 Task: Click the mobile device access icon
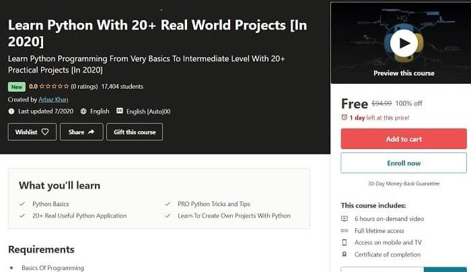(345, 242)
